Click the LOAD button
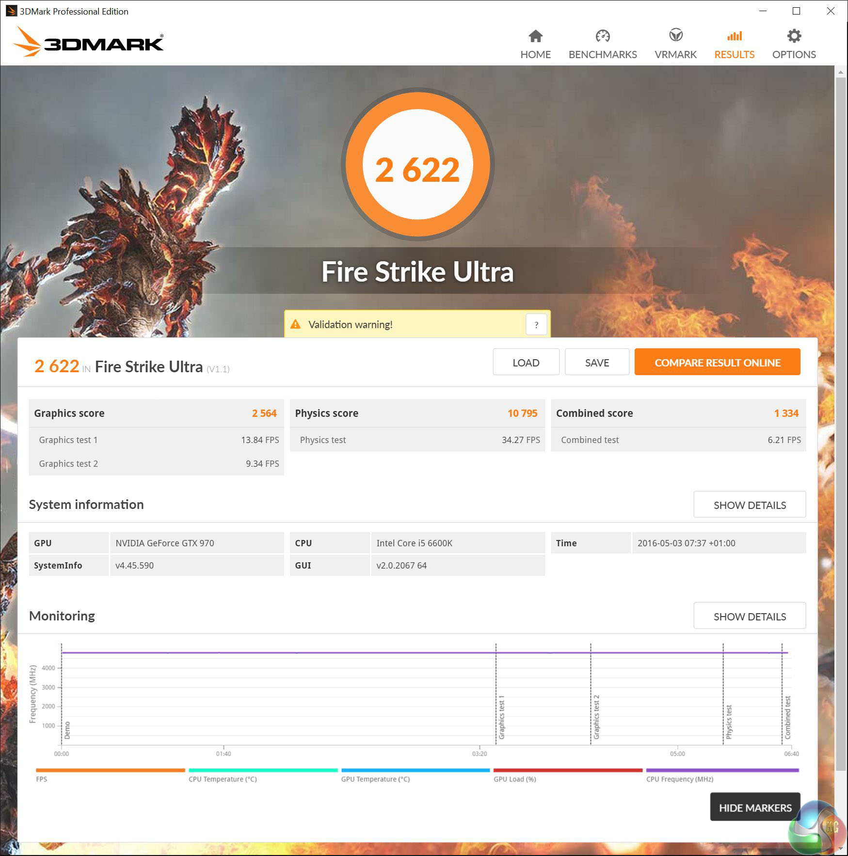 [x=526, y=362]
